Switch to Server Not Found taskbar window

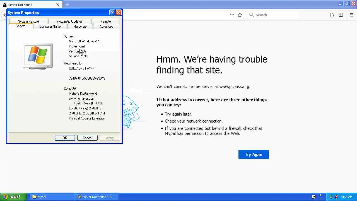(97, 197)
